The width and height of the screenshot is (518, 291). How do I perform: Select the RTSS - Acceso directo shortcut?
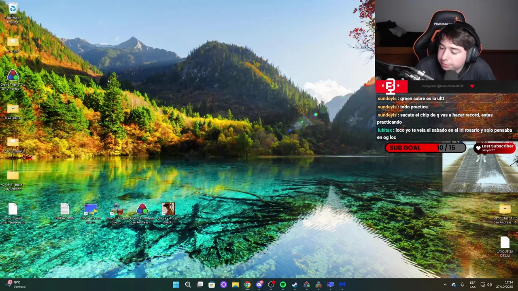[x=90, y=213]
